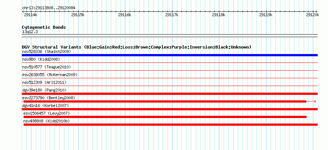Click the 29117k ruler tick label
Viewport: 328px width, 150px height.
[x=171, y=15]
